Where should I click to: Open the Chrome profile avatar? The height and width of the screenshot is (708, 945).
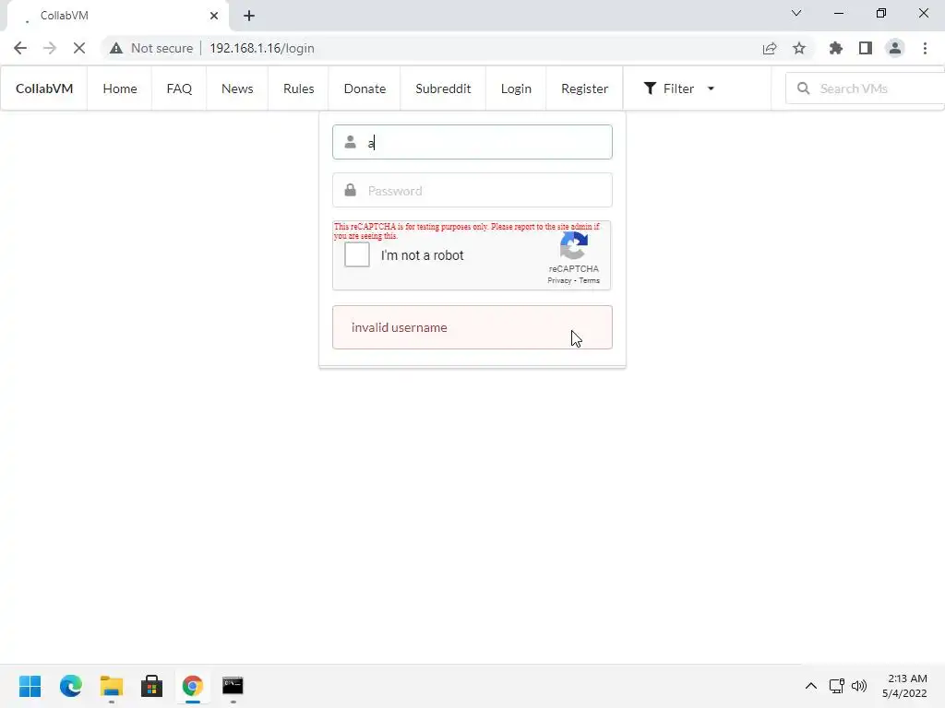895,48
